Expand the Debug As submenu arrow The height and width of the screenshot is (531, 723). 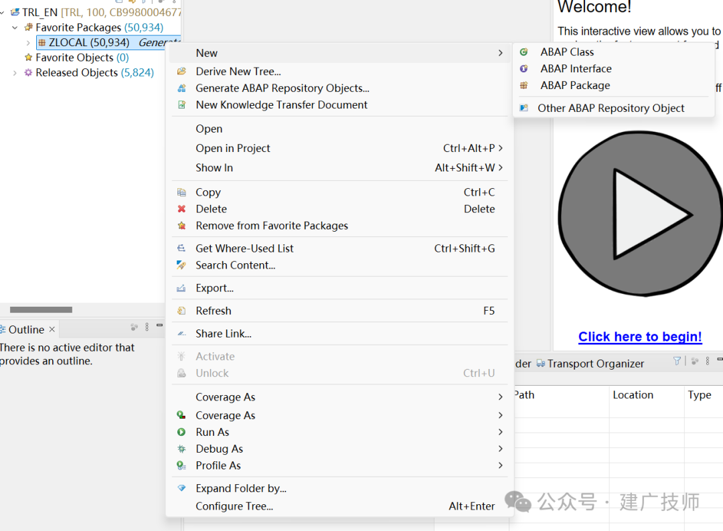[x=500, y=449]
